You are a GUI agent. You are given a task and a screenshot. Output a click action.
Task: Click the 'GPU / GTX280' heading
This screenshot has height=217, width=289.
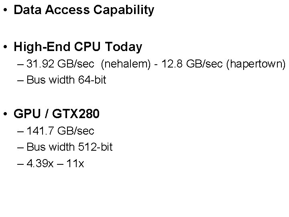pos(57,113)
